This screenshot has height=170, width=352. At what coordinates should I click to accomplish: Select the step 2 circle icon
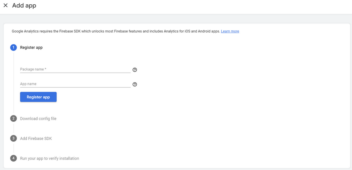click(x=13, y=119)
